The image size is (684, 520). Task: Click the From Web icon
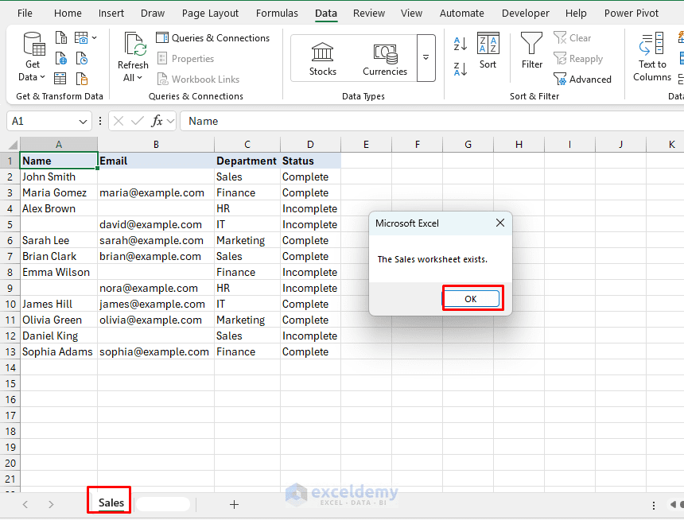60,58
